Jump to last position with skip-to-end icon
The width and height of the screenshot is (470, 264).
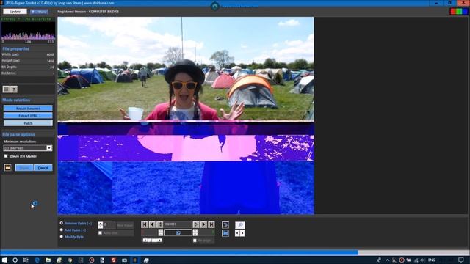click(211, 224)
